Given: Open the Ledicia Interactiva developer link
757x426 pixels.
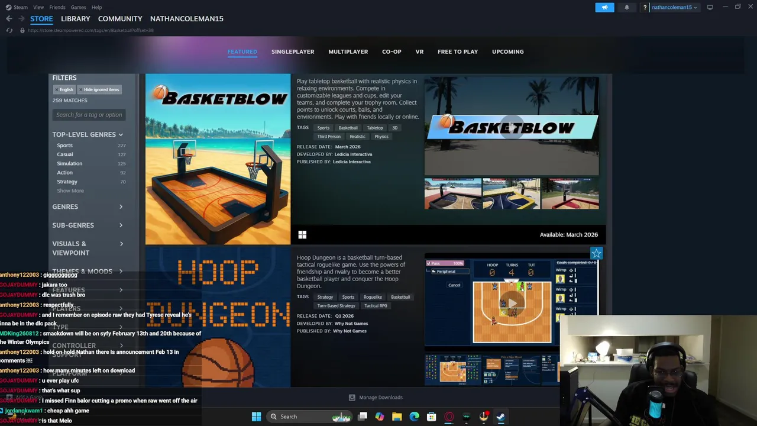Looking at the screenshot, I should pos(353,154).
